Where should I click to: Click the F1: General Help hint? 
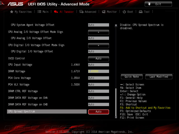tap(131, 98)
